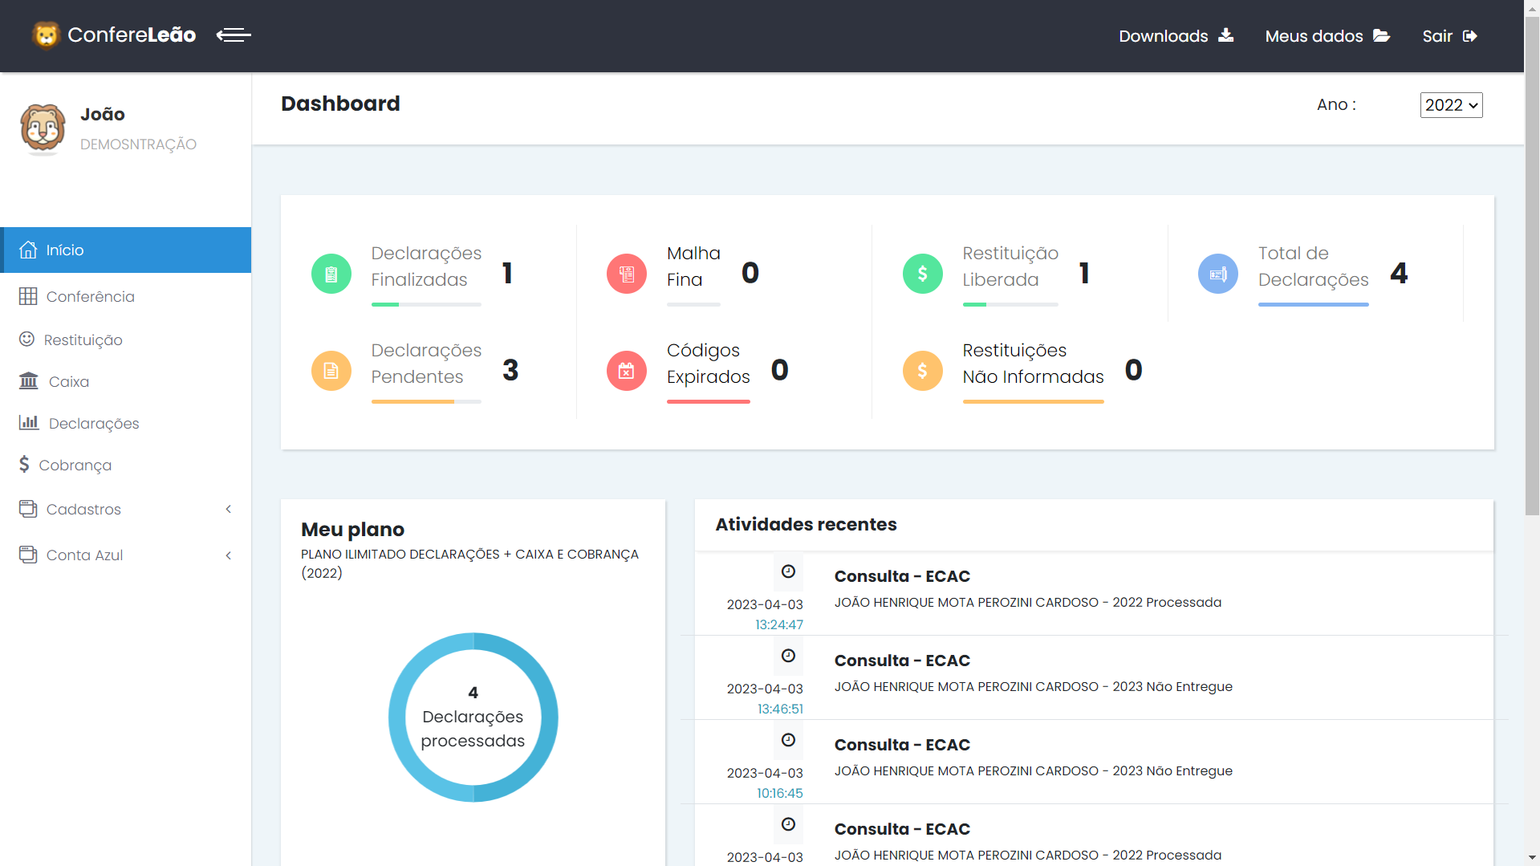
Task: Go to Caixa in the sidebar
Action: (68, 382)
